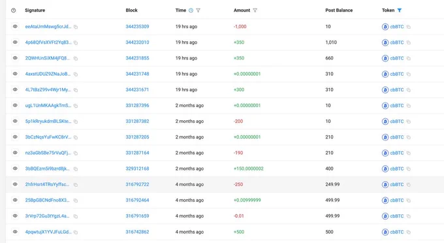444x243 pixels.
Task: Open block 344235309
Action: [x=137, y=27]
